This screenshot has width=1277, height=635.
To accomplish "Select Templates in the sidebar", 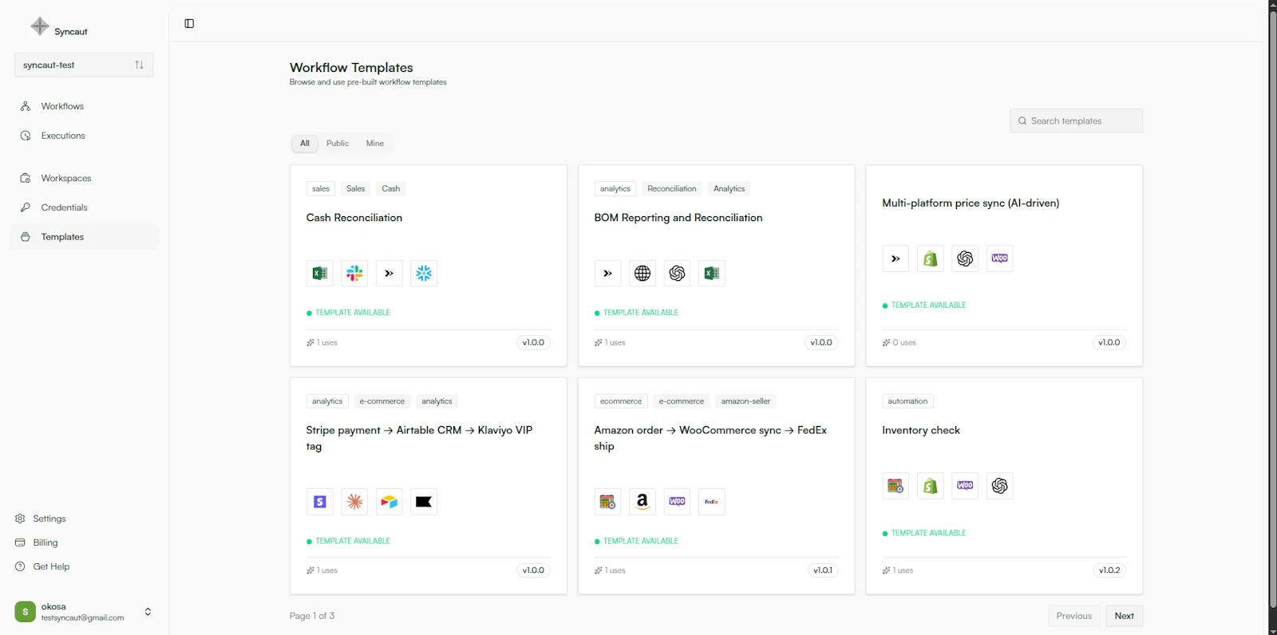I will [84, 237].
